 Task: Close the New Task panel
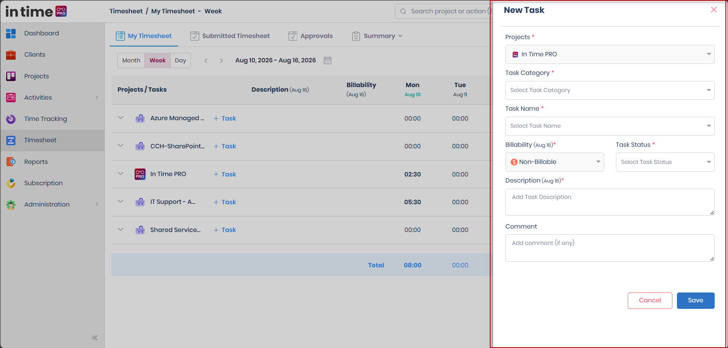(714, 10)
